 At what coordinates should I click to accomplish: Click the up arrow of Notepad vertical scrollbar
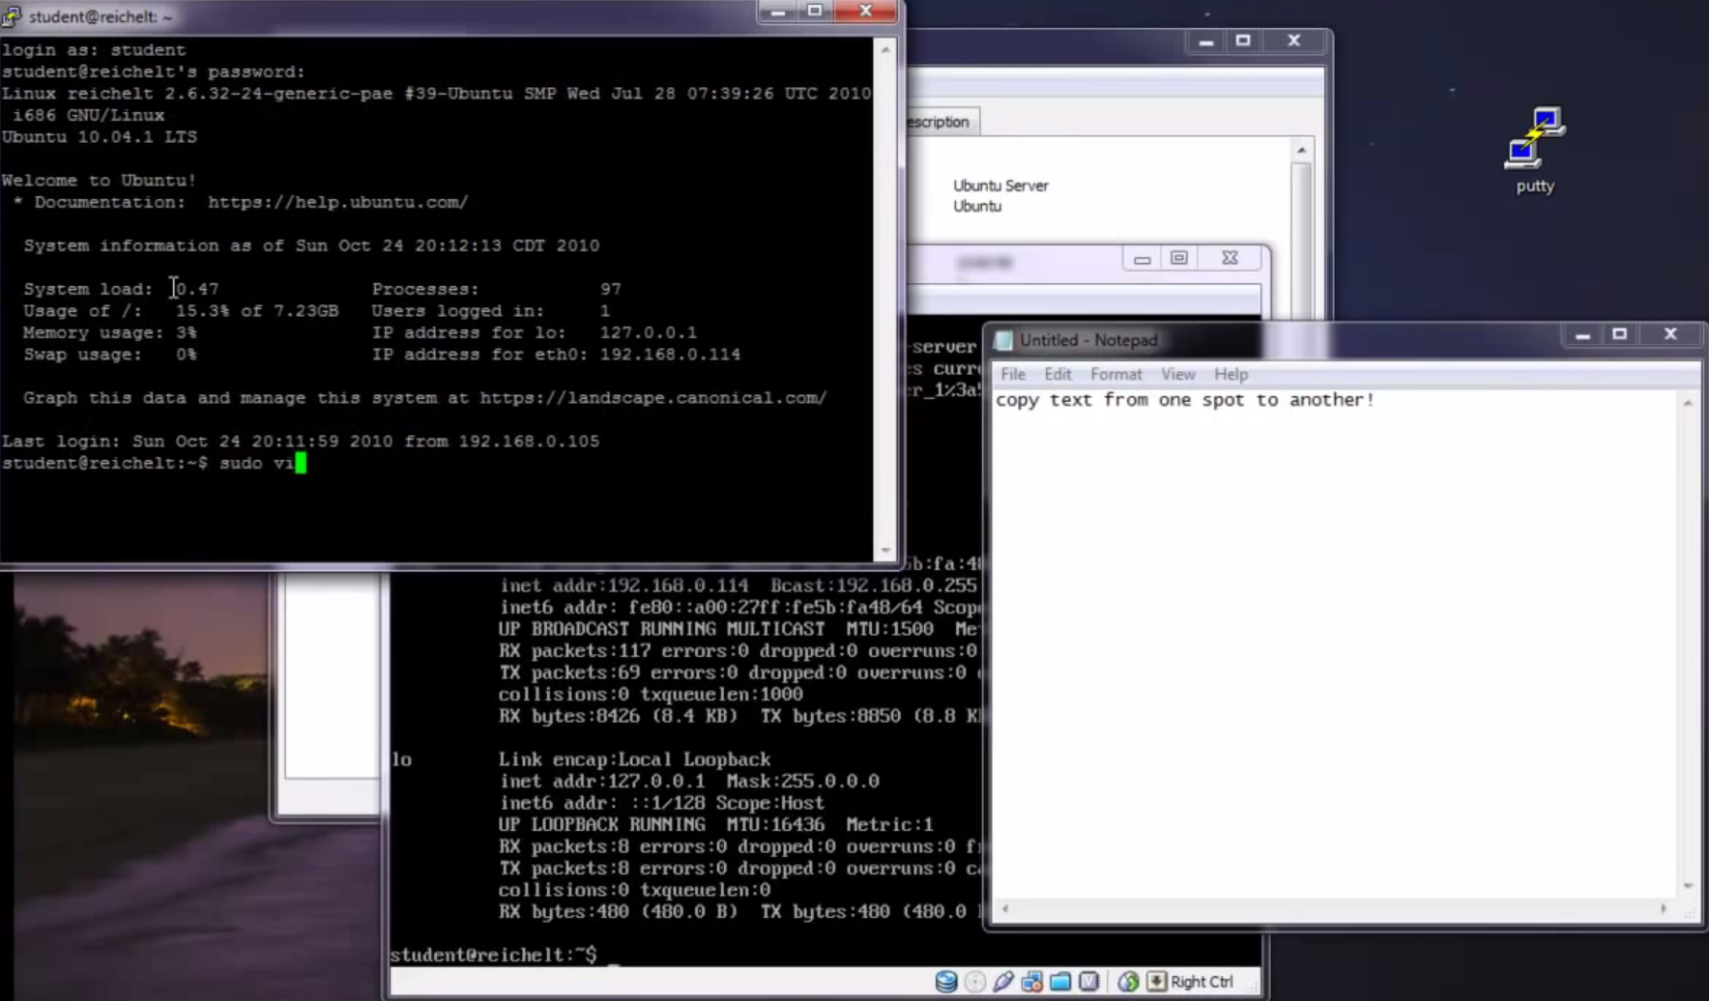click(x=1688, y=403)
